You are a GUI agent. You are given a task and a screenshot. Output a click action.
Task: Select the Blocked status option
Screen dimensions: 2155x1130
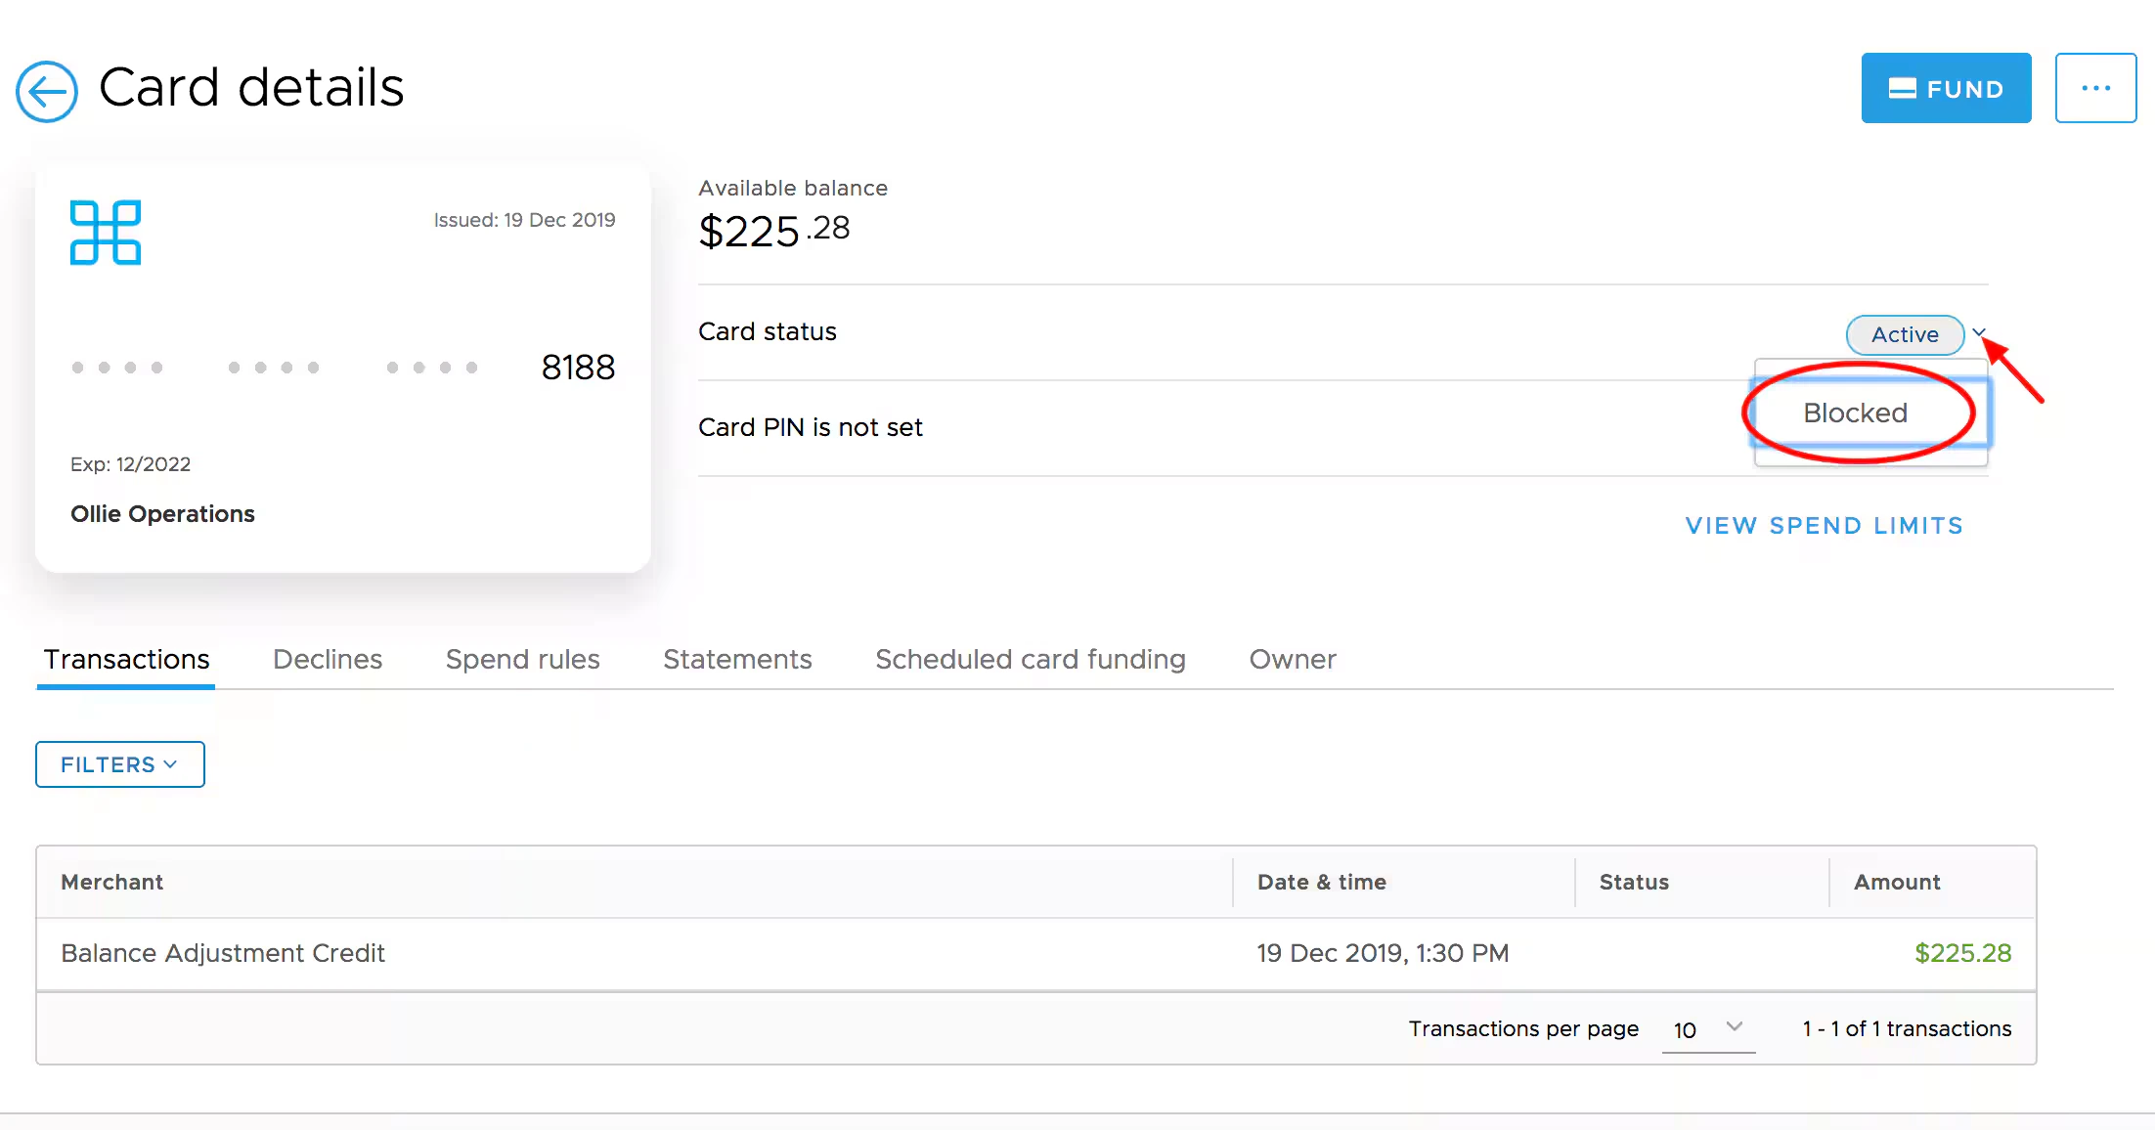pos(1855,413)
